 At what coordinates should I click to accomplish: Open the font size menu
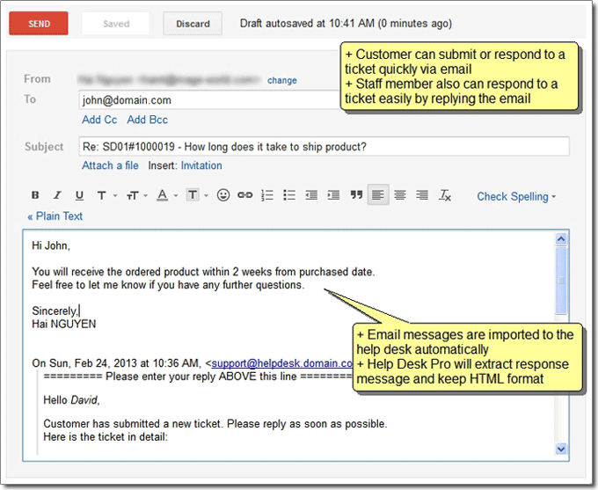(x=132, y=195)
